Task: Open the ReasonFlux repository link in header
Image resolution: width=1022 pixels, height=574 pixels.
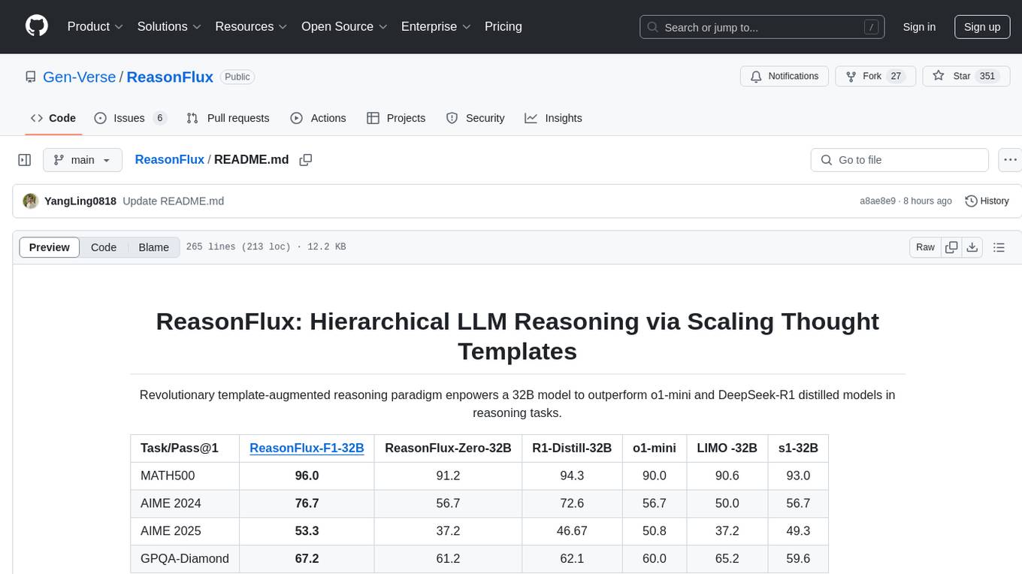Action: tap(170, 77)
